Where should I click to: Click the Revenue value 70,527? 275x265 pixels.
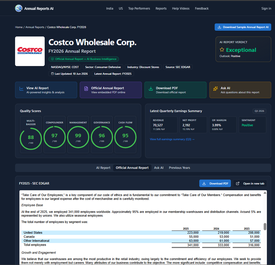(158, 125)
